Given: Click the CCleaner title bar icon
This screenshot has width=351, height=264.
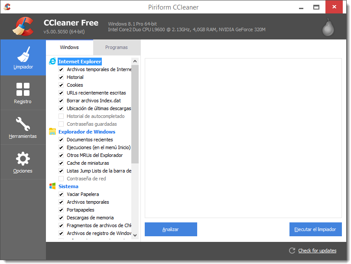Looking at the screenshot, I should pyautogui.click(x=7, y=7).
